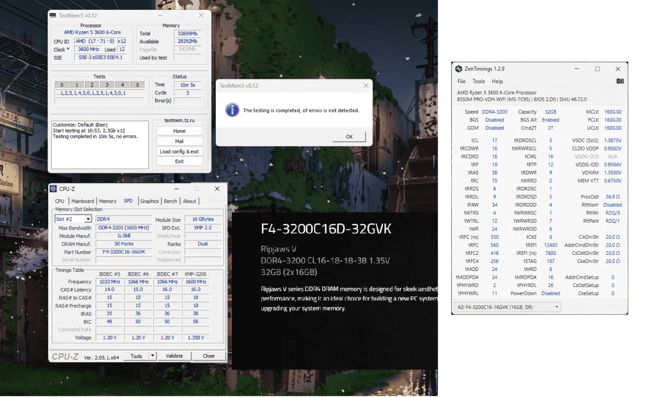
Task: Click the Home button in TestMem5
Action: (x=179, y=131)
